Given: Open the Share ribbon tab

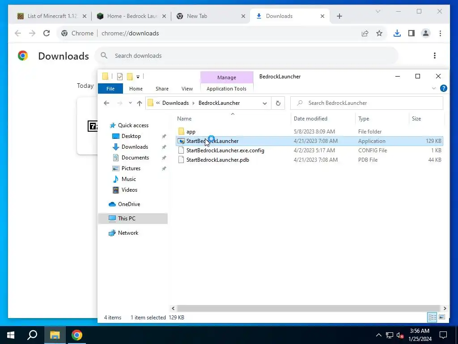Looking at the screenshot, I should (162, 89).
